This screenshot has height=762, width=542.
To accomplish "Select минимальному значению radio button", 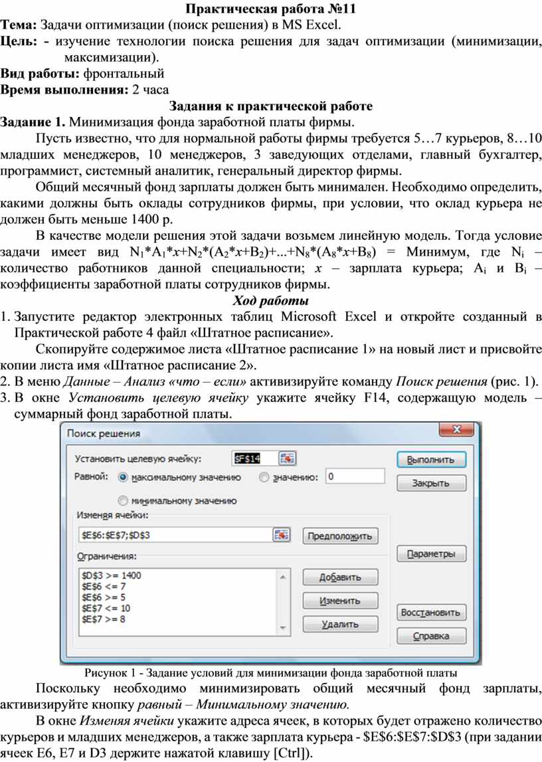I will click(123, 500).
